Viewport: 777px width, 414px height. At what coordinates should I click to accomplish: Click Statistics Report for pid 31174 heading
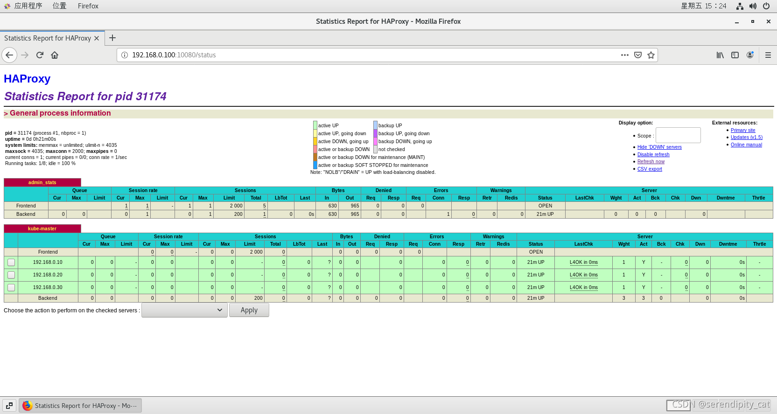pyautogui.click(x=85, y=97)
